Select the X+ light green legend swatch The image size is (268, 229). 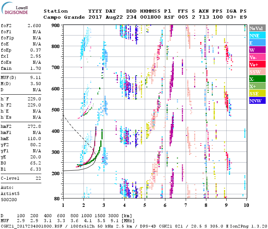(256, 87)
